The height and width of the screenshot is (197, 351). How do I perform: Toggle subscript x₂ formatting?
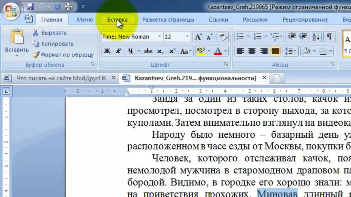[x=160, y=51]
